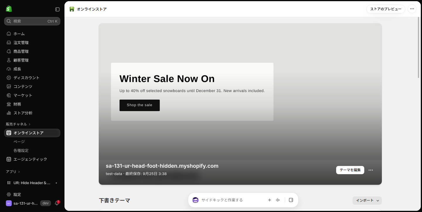The height and width of the screenshot is (212, 422).
Task: Click the plus icon in Sidekick bar
Action: click(270, 200)
